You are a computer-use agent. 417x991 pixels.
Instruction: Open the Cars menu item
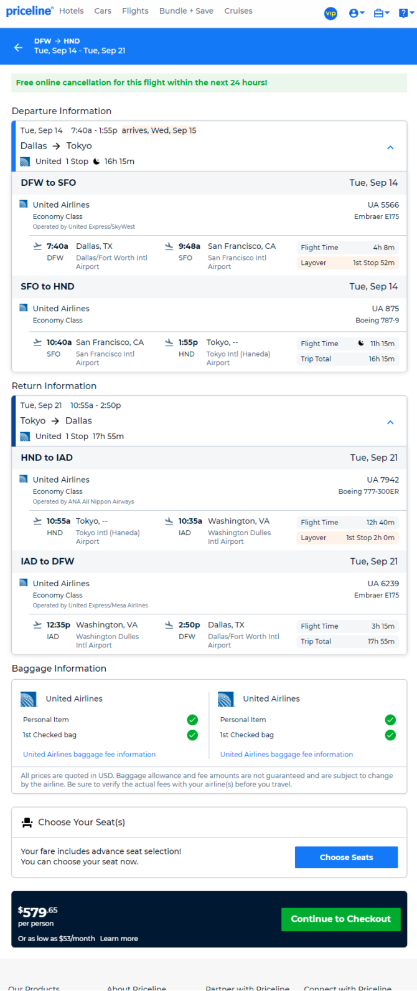tap(103, 11)
